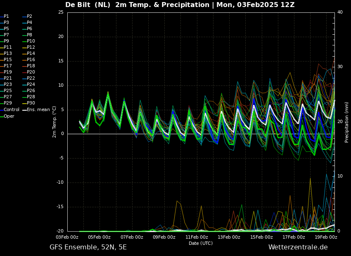Screen dimensions: 351x256
Task: Click the Precipitation (mm) axis label
Action: [x=347, y=122]
